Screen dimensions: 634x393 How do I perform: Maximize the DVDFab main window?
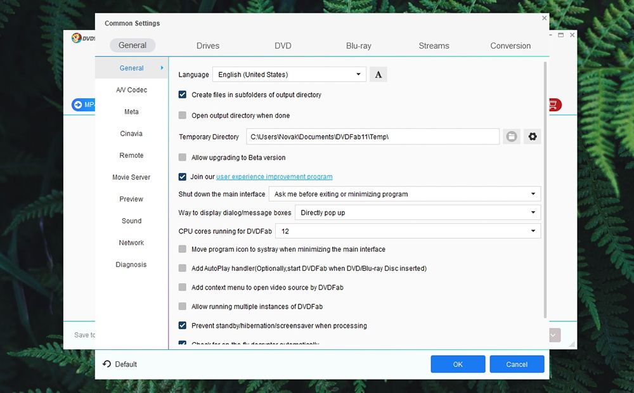[x=561, y=35]
